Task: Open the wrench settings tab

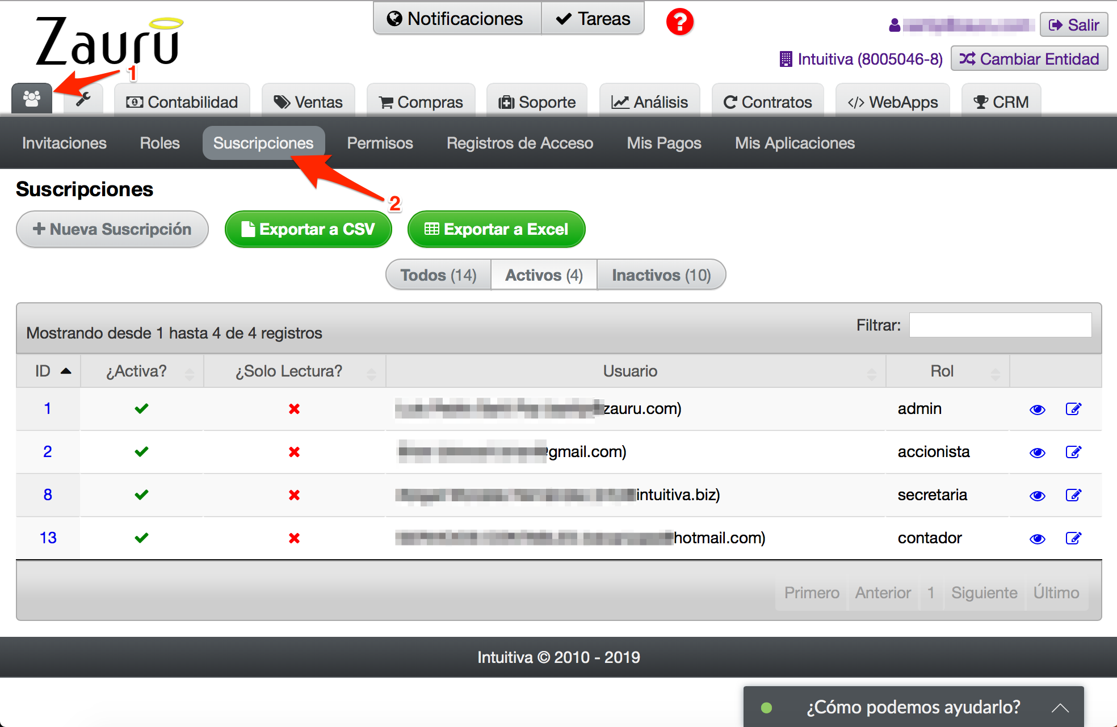Action: [83, 99]
